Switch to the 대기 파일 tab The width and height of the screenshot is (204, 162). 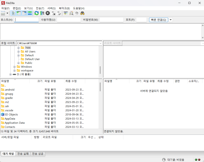(x=8, y=154)
